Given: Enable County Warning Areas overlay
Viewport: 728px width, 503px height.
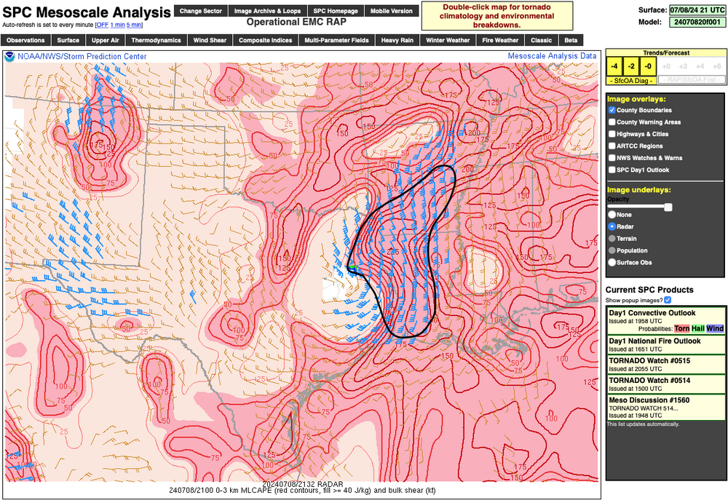Looking at the screenshot, I should coord(612,122).
